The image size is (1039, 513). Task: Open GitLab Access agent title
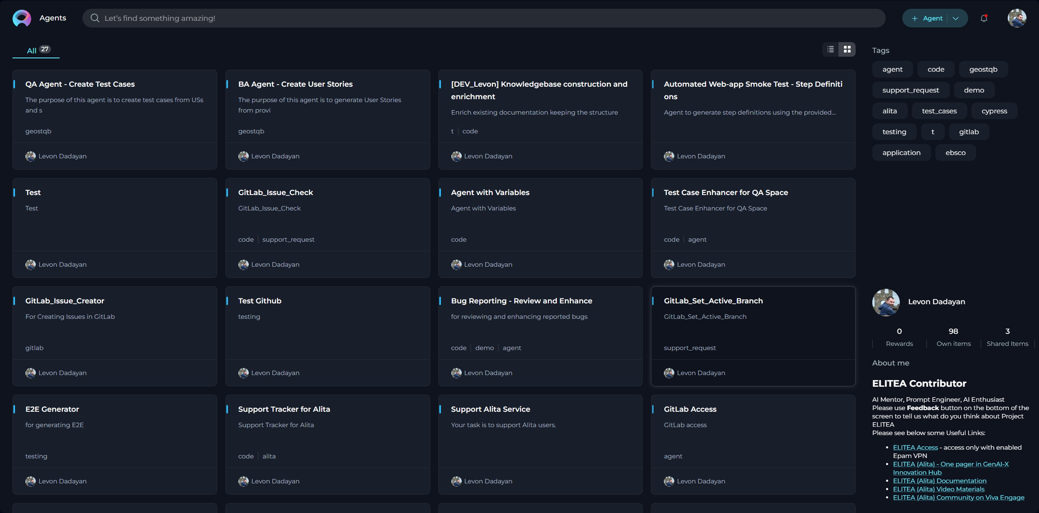pos(690,409)
